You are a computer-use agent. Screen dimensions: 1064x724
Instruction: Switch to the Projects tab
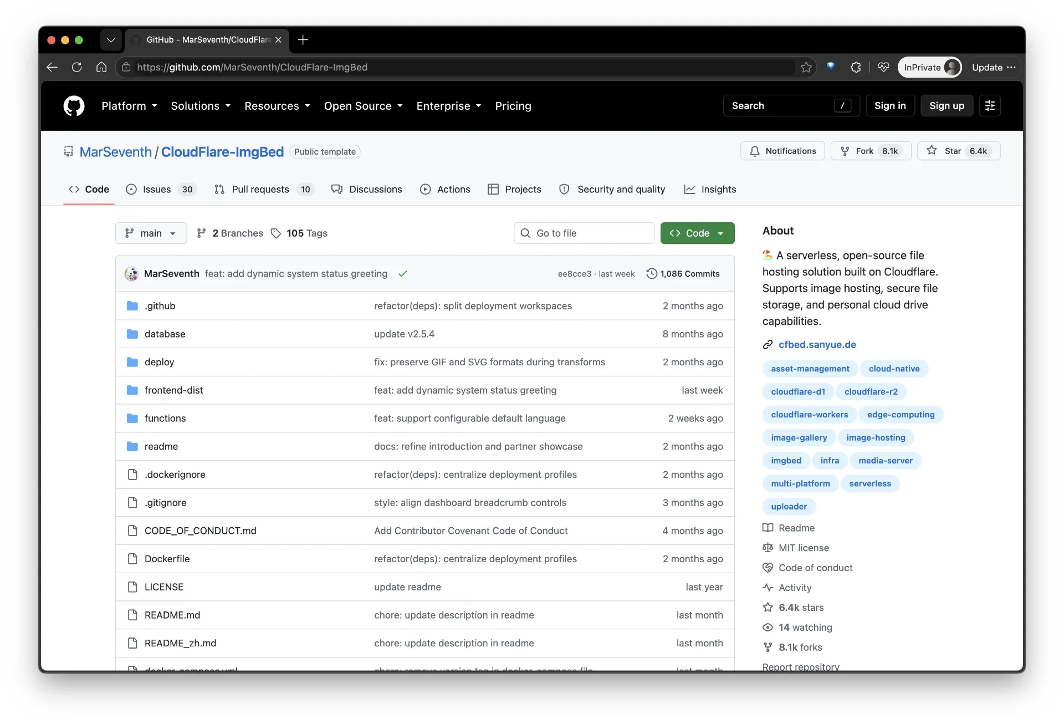click(x=514, y=190)
